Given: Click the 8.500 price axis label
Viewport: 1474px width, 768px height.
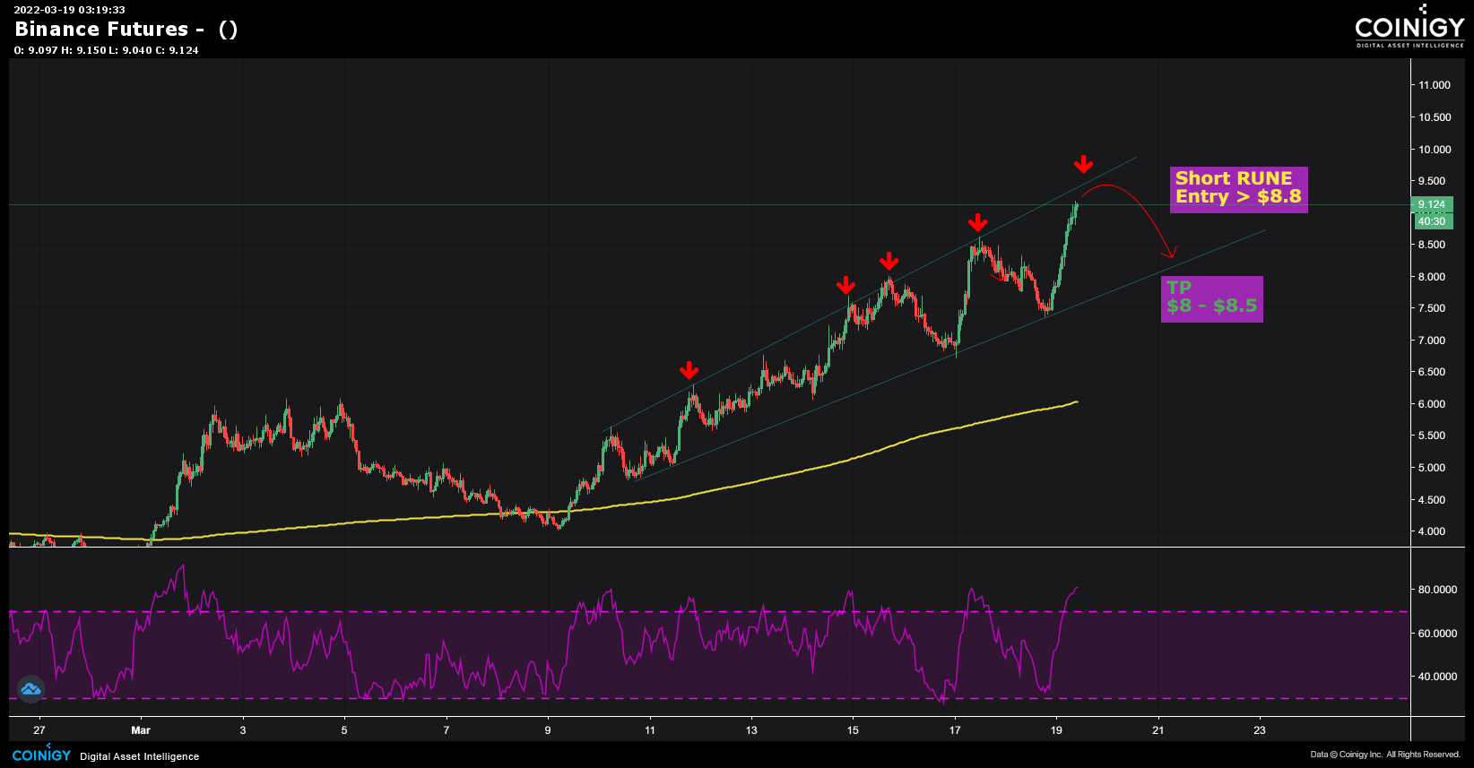Looking at the screenshot, I should (1432, 245).
